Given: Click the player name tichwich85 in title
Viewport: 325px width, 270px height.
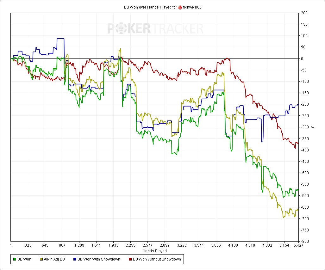Looking at the screenshot, I should [192, 7].
